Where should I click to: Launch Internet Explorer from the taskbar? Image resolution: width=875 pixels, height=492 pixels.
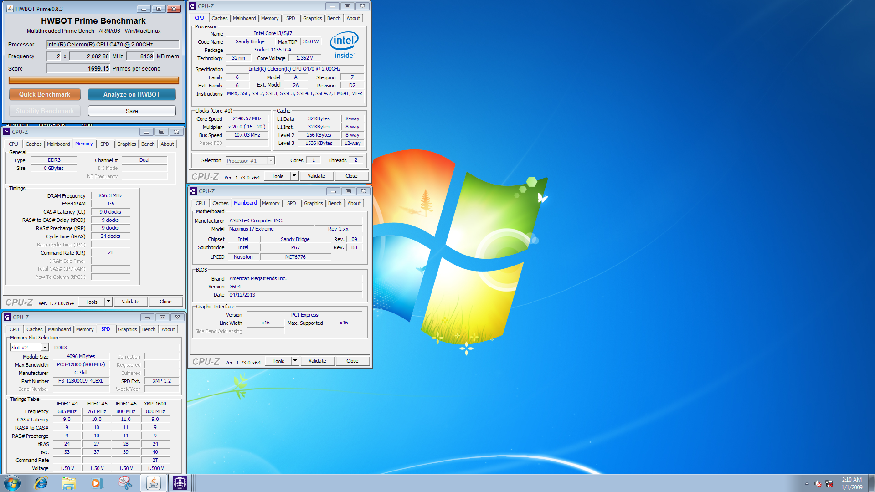point(41,483)
